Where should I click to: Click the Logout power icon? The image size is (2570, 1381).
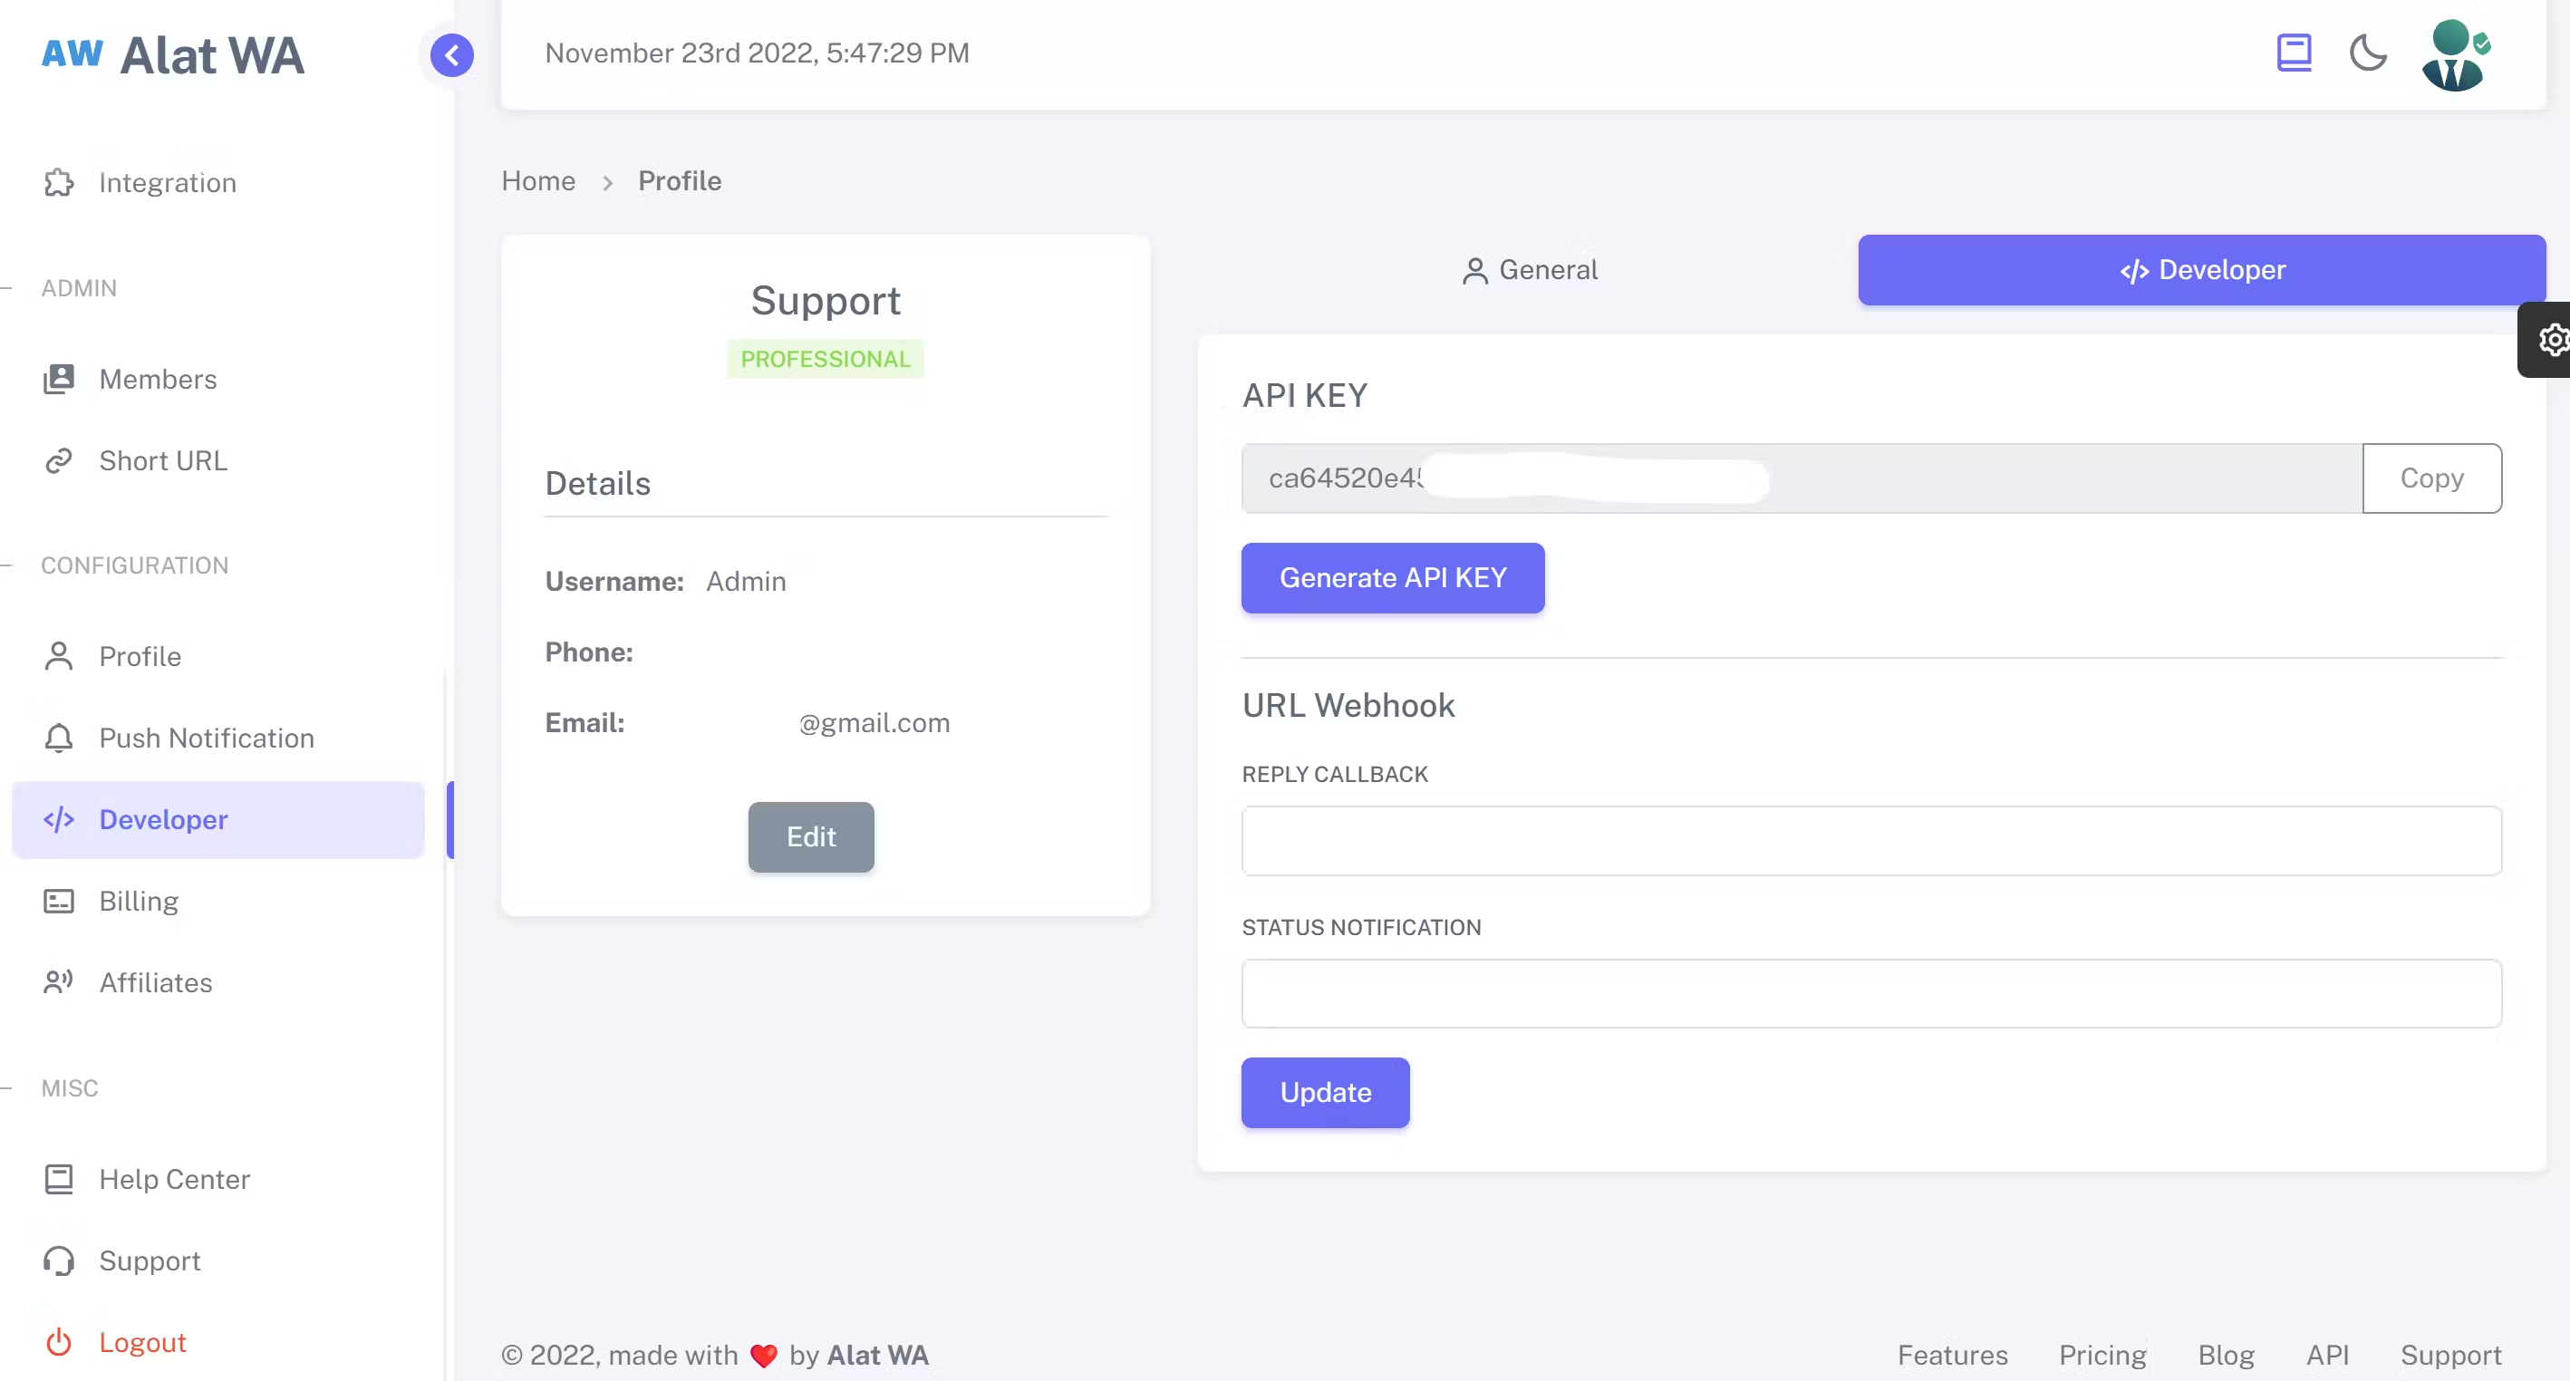tap(59, 1342)
